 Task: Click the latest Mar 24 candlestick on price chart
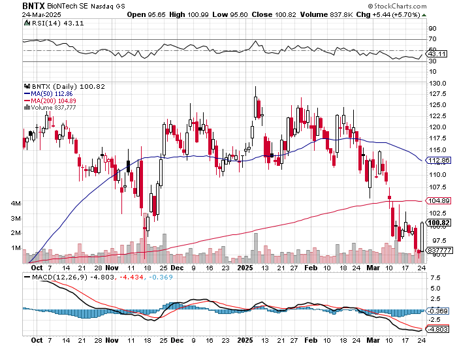422,237
